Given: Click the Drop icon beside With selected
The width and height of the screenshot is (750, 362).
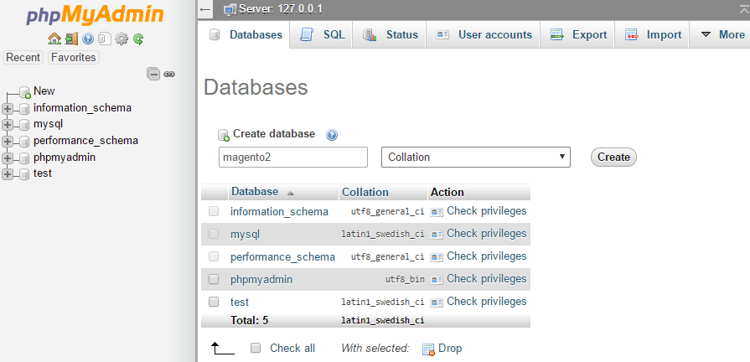Looking at the screenshot, I should click(428, 349).
